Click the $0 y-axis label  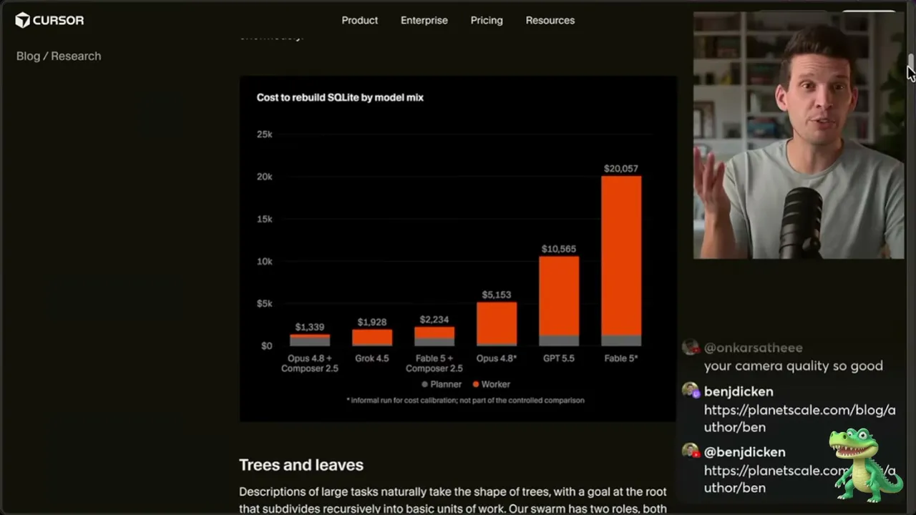click(266, 345)
